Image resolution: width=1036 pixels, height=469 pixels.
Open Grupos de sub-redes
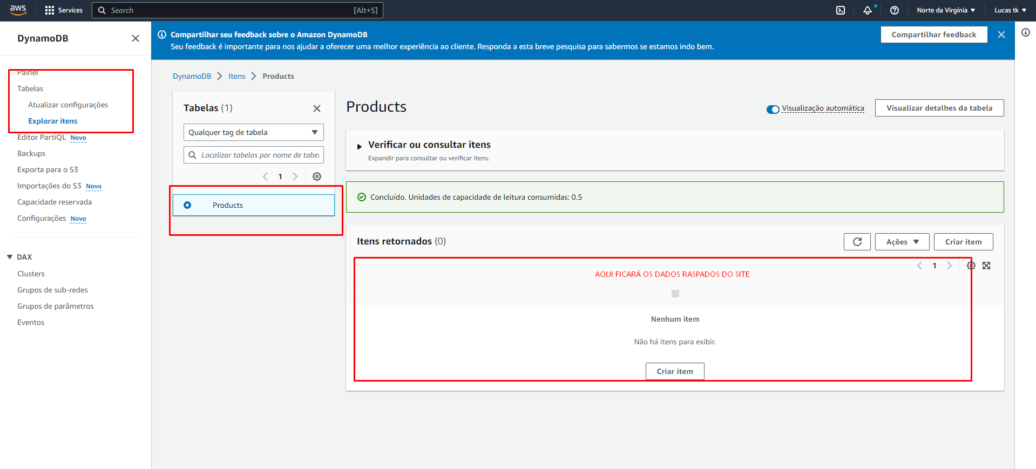coord(52,290)
